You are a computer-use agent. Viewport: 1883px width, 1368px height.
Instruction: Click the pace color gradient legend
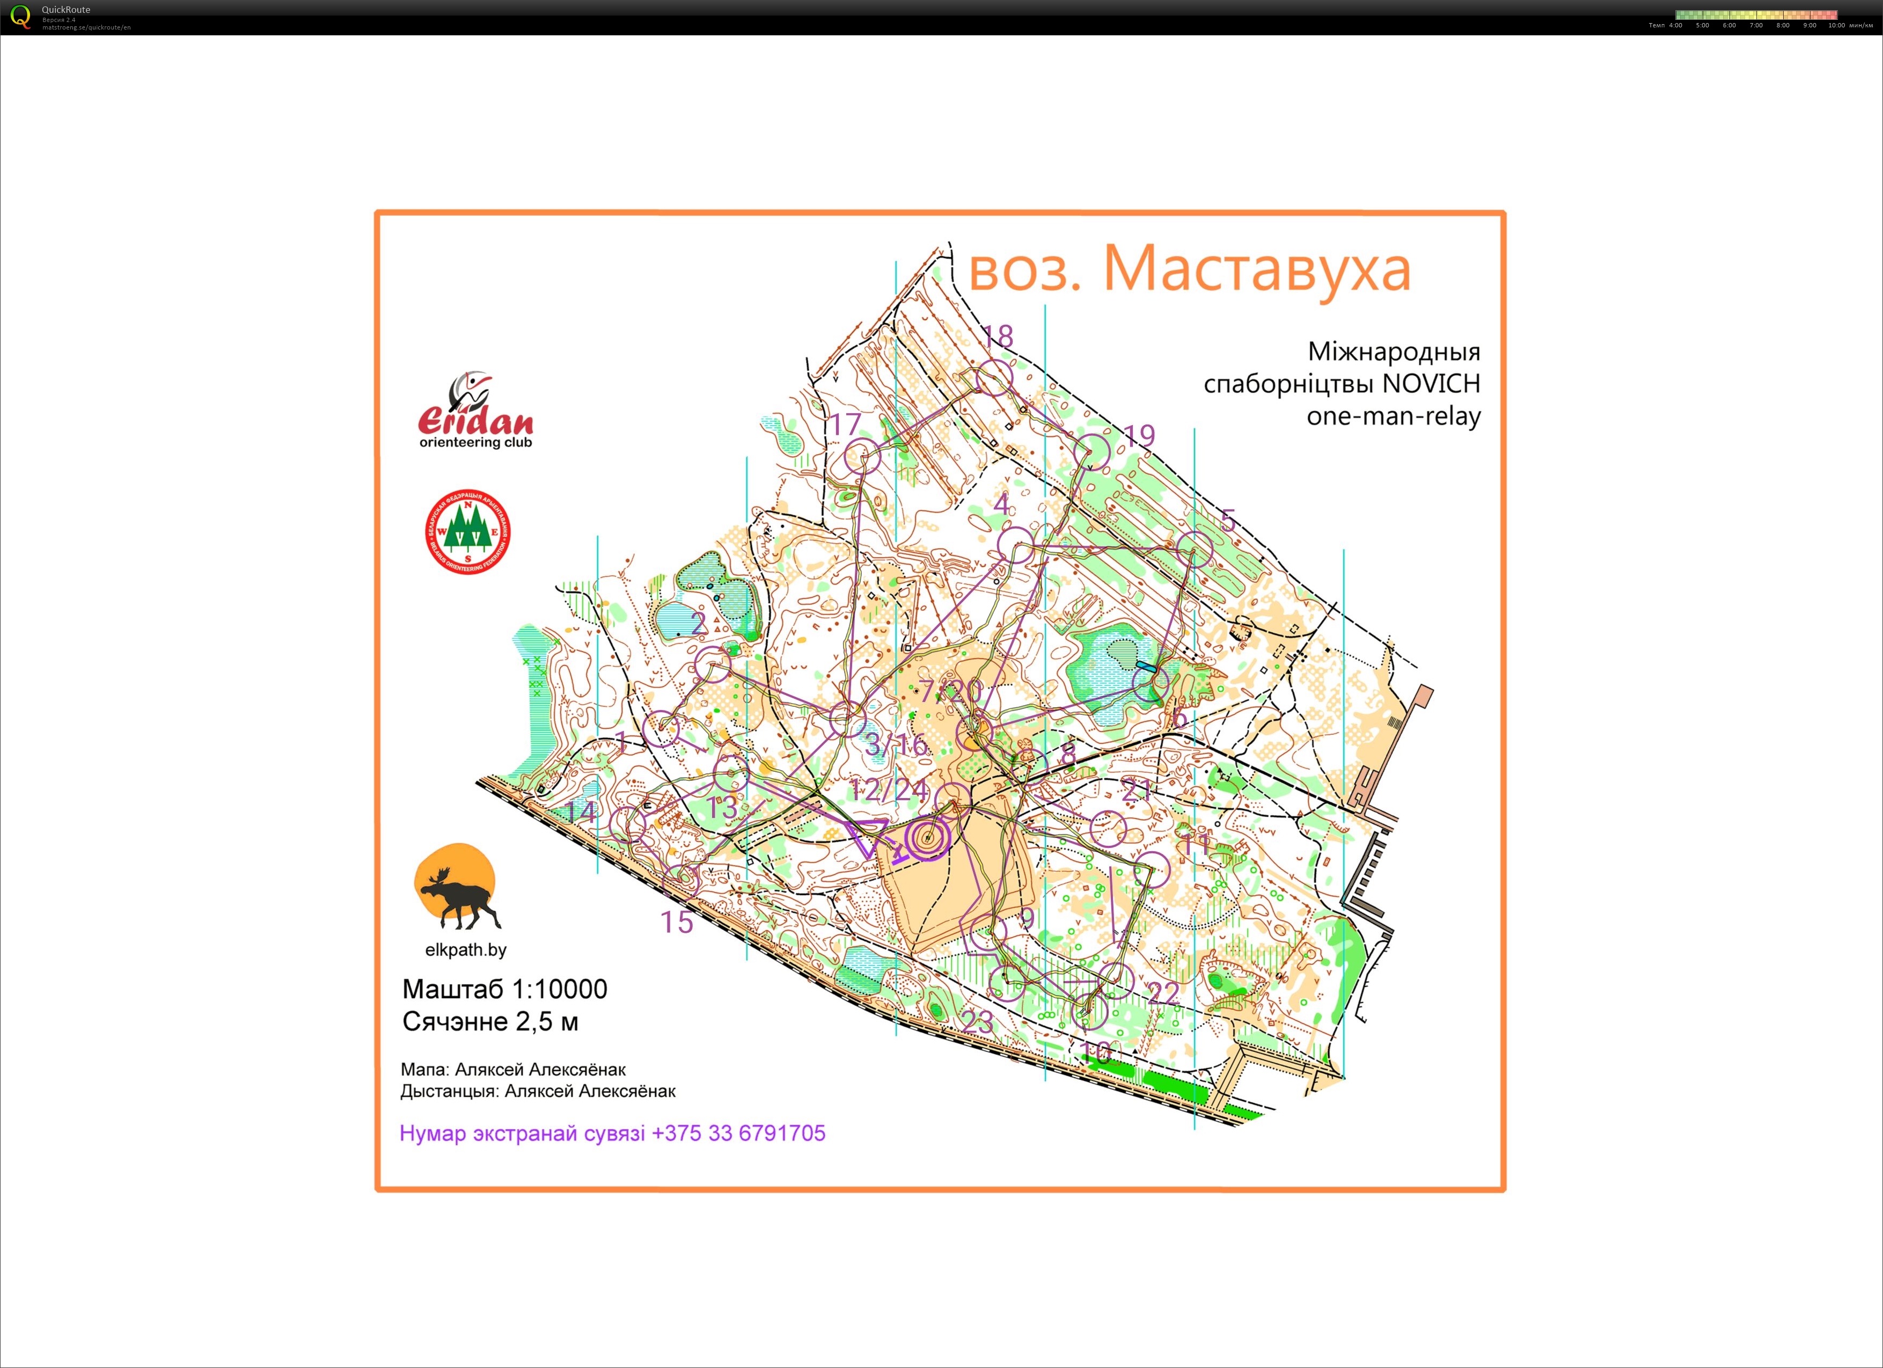[1756, 15]
